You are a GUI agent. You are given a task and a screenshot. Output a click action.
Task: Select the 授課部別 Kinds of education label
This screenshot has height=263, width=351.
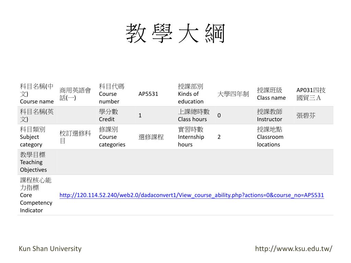[x=191, y=94]
